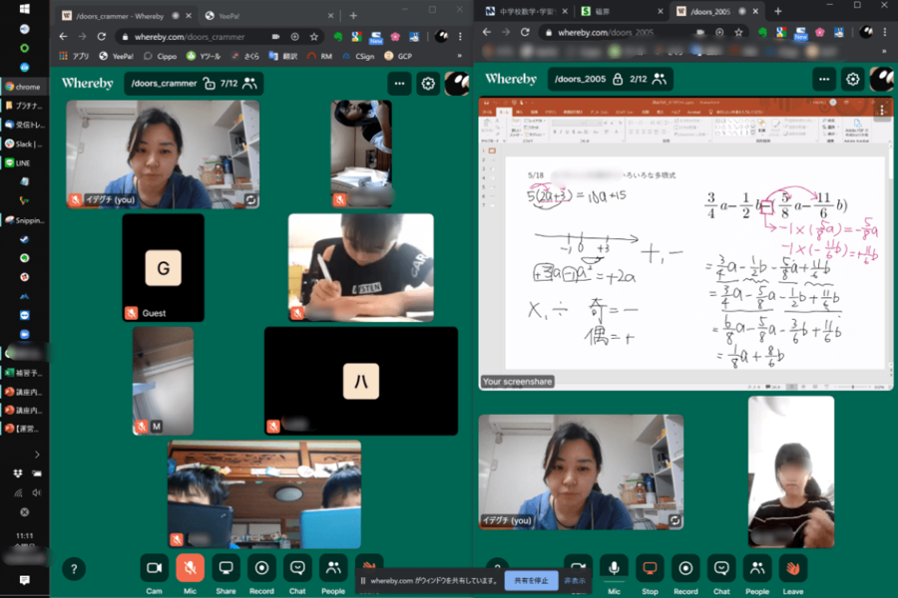This screenshot has height=598, width=898.
Task: Switch to 中学校数学 browser tab
Action: tap(524, 11)
